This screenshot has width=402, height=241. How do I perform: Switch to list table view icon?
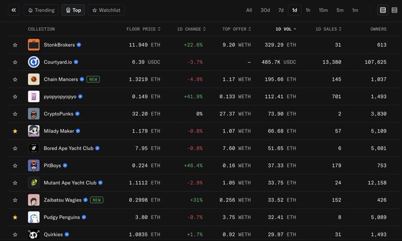(382, 10)
